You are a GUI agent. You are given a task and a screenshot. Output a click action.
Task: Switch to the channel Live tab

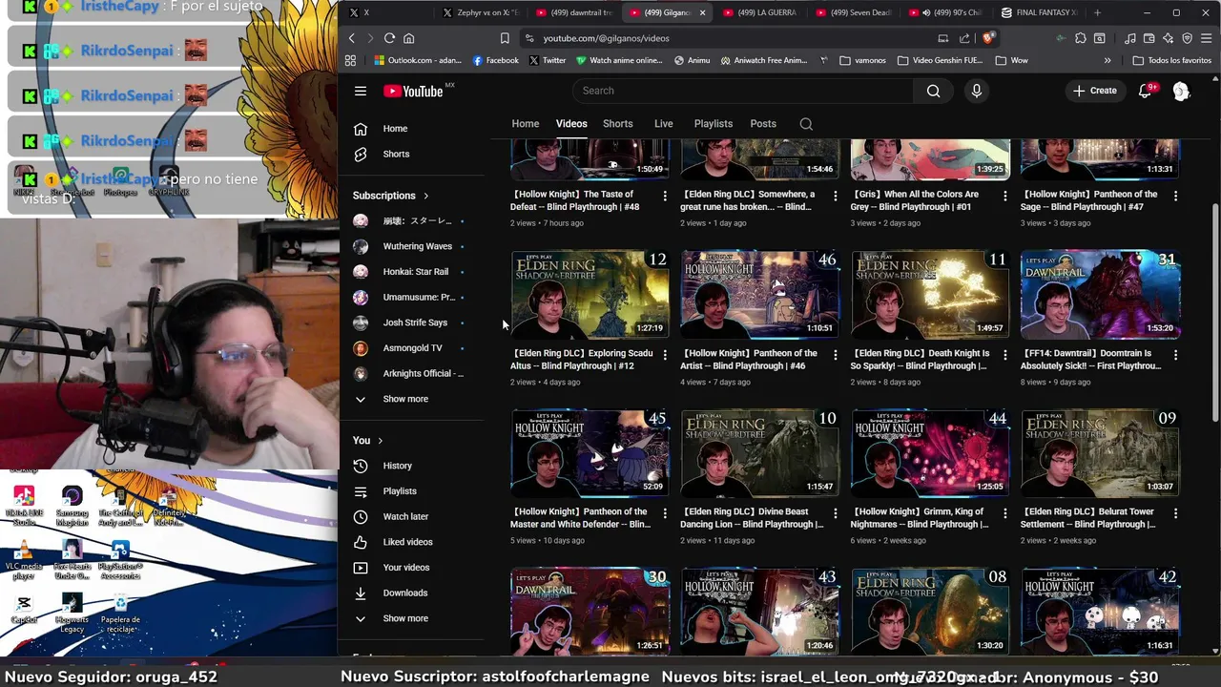[x=663, y=124]
